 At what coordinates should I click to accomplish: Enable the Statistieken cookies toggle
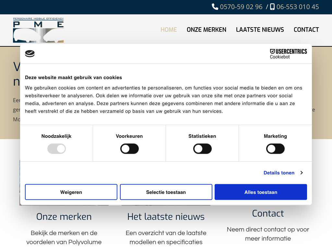[x=202, y=149]
